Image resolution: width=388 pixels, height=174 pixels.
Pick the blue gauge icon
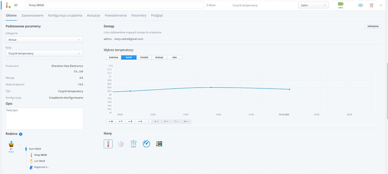(146, 144)
